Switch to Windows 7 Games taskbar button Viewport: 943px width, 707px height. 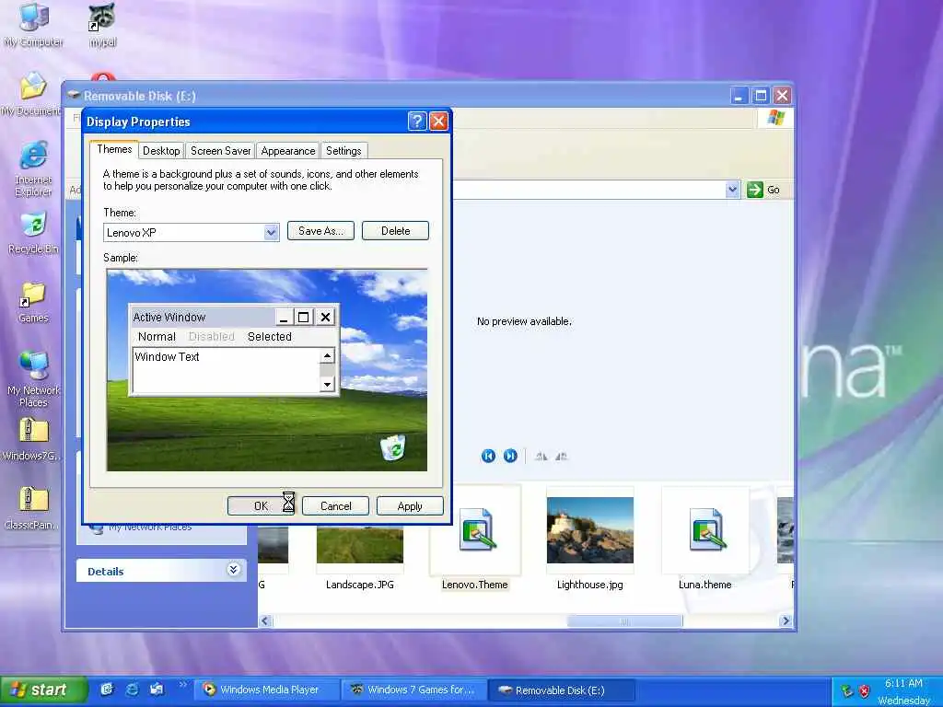(413, 690)
